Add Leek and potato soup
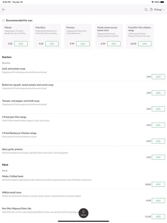This screenshot has width=167, height=223. (158, 77)
